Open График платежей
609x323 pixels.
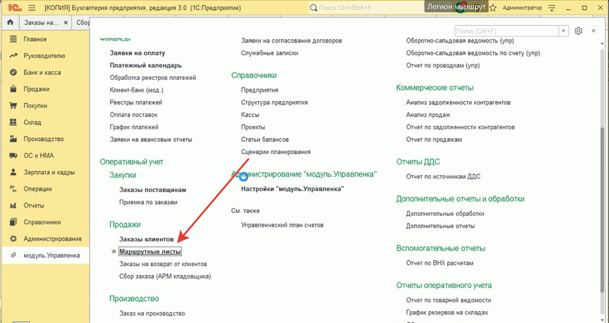point(134,127)
